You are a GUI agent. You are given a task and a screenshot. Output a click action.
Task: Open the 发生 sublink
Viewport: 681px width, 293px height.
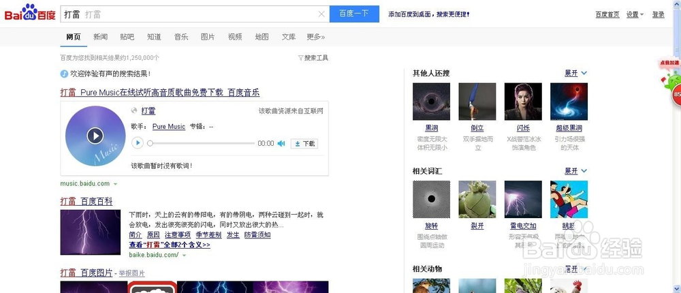(x=233, y=235)
